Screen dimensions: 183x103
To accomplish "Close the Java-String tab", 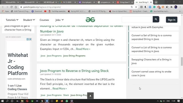I will point(151,2).
